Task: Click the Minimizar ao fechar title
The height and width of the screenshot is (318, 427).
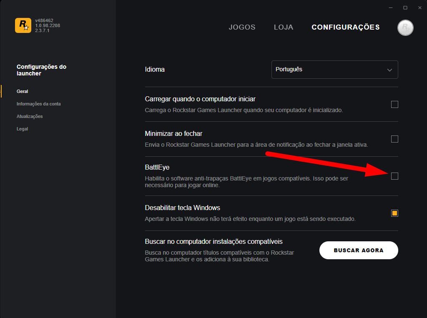Action: [173, 134]
